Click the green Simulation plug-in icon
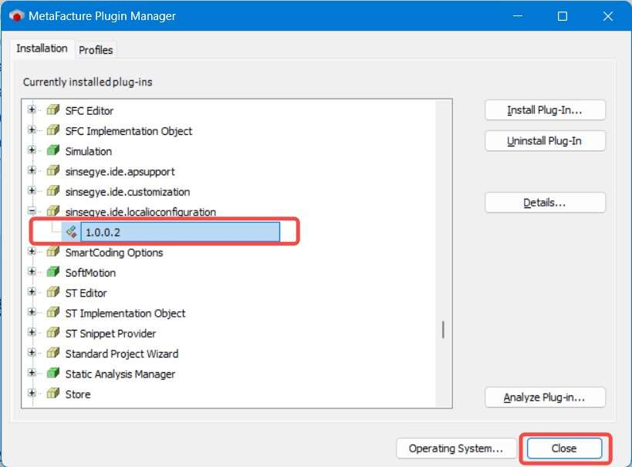Image resolution: width=632 pixels, height=467 pixels. [52, 151]
